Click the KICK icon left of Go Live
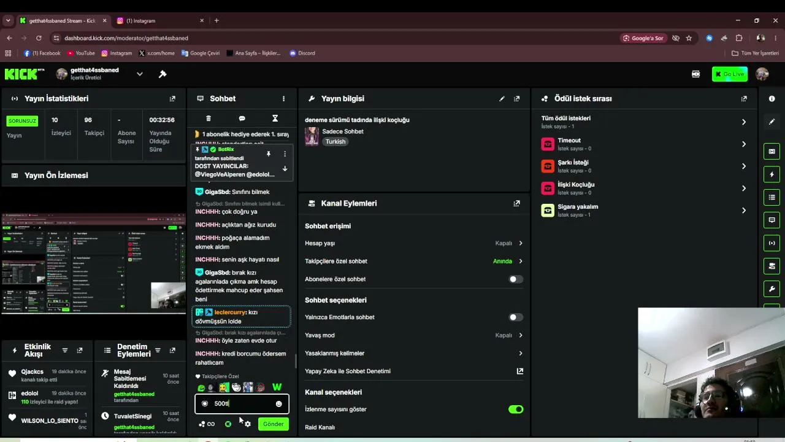This screenshot has width=785, height=442. point(695,74)
